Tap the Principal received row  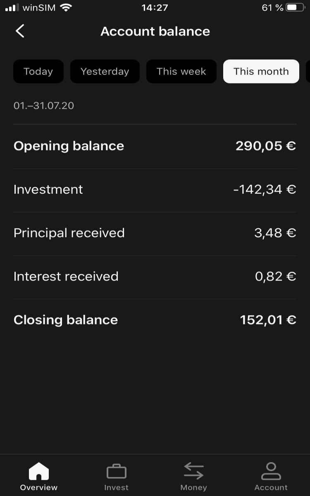tap(155, 234)
